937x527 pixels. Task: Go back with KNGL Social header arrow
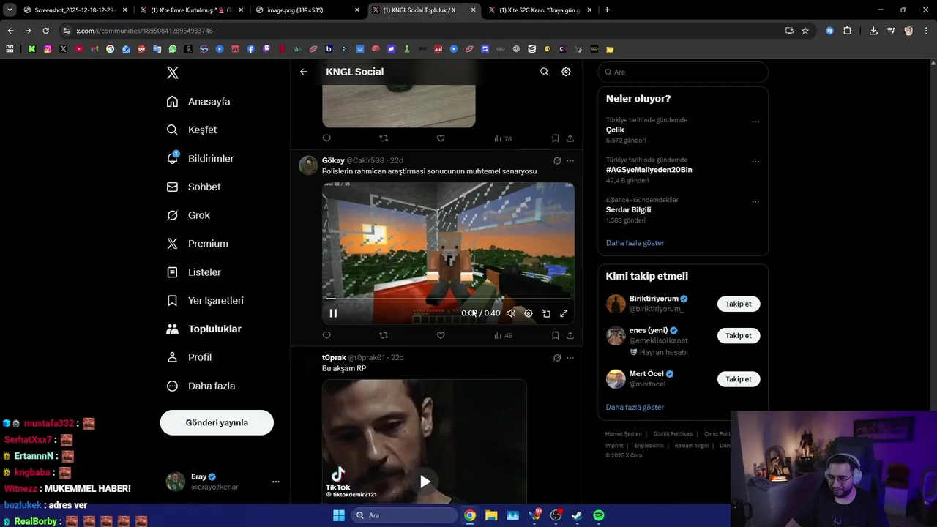click(x=304, y=72)
